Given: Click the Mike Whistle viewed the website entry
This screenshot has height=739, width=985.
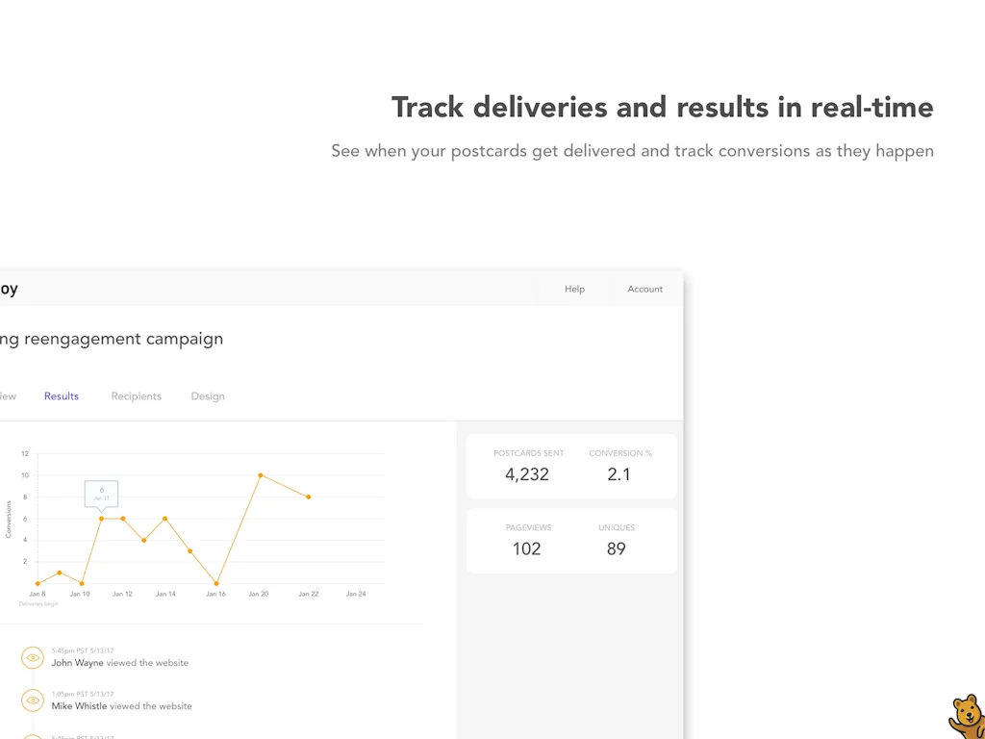Looking at the screenshot, I should [x=122, y=705].
